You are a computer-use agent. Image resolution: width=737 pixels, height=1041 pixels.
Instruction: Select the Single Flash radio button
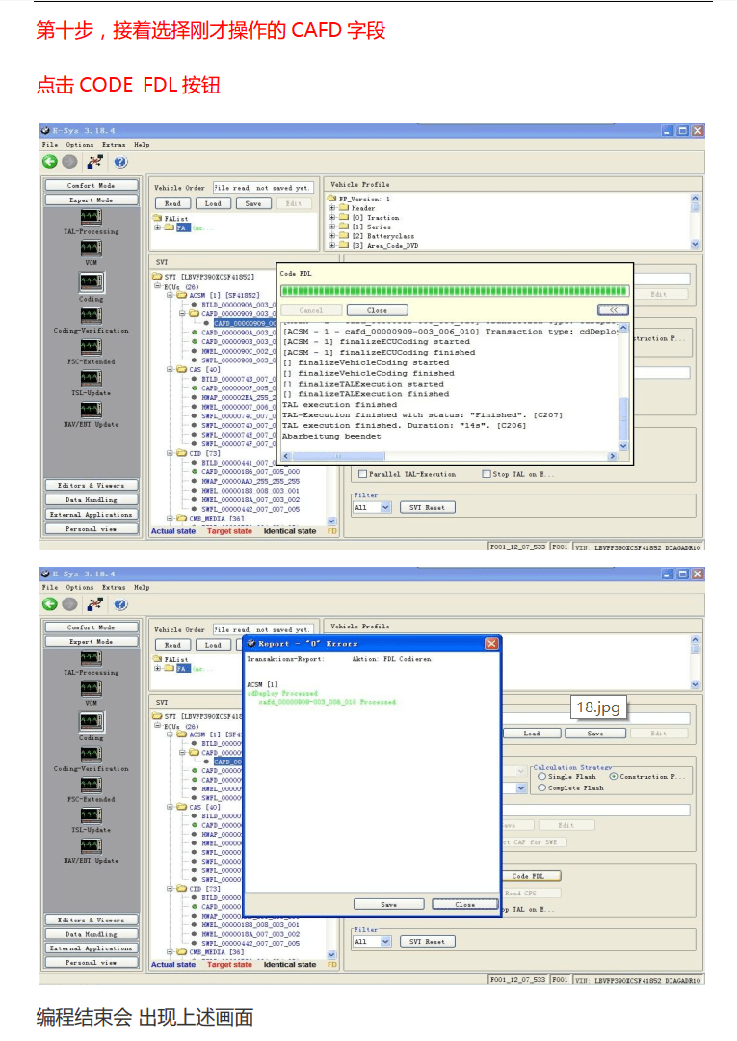[x=542, y=776]
